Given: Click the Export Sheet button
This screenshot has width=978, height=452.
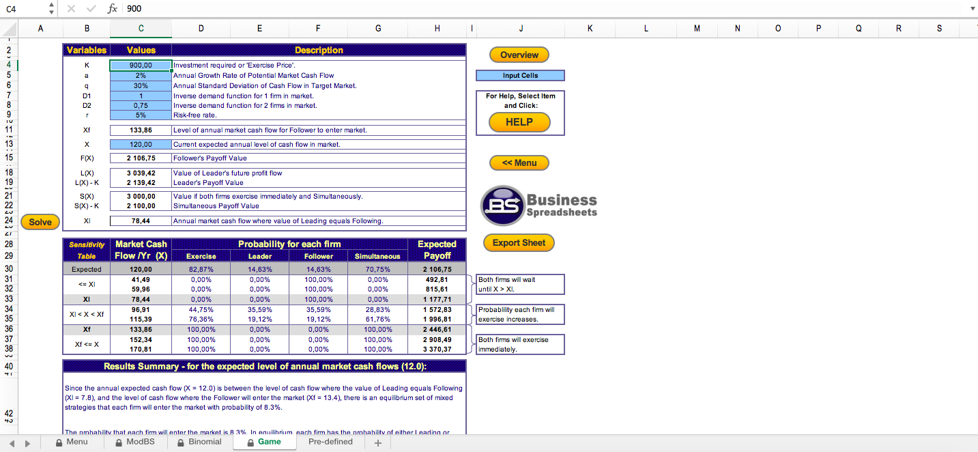Looking at the screenshot, I should [x=519, y=242].
